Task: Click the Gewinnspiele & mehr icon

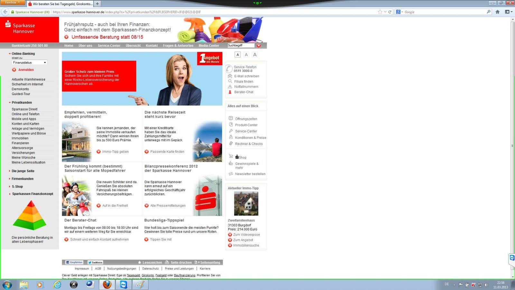Action: [x=230, y=163]
